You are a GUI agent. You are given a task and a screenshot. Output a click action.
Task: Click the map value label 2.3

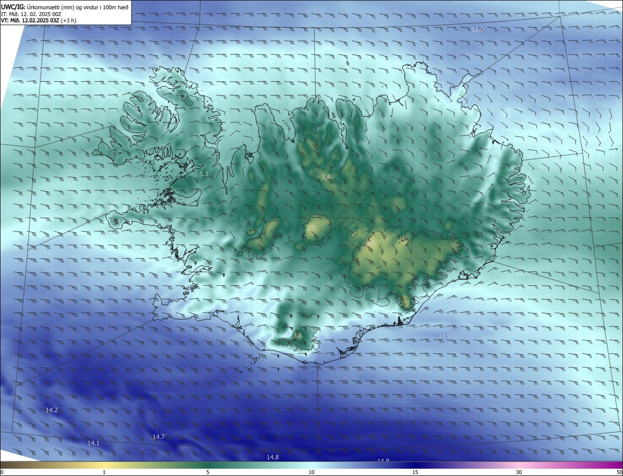[311, 228]
